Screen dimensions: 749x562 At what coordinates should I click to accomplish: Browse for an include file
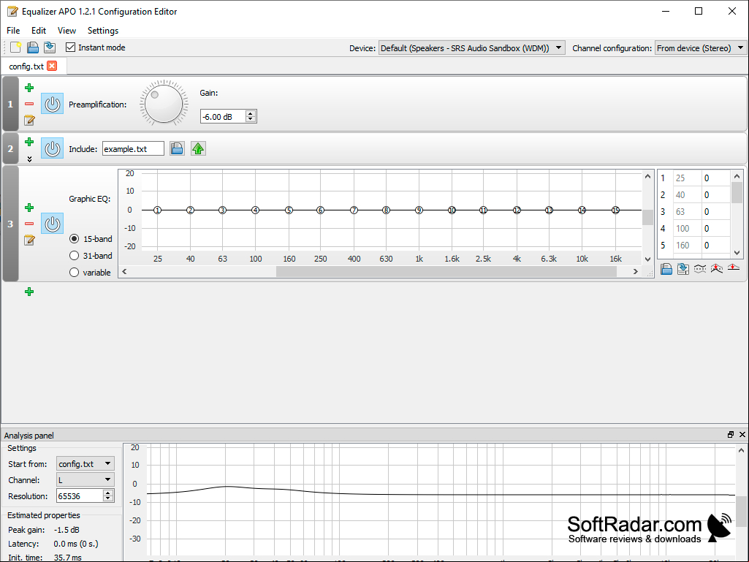click(177, 148)
